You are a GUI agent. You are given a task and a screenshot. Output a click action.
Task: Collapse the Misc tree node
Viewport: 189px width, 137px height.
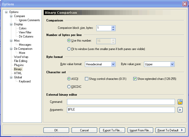click(x=11, y=41)
